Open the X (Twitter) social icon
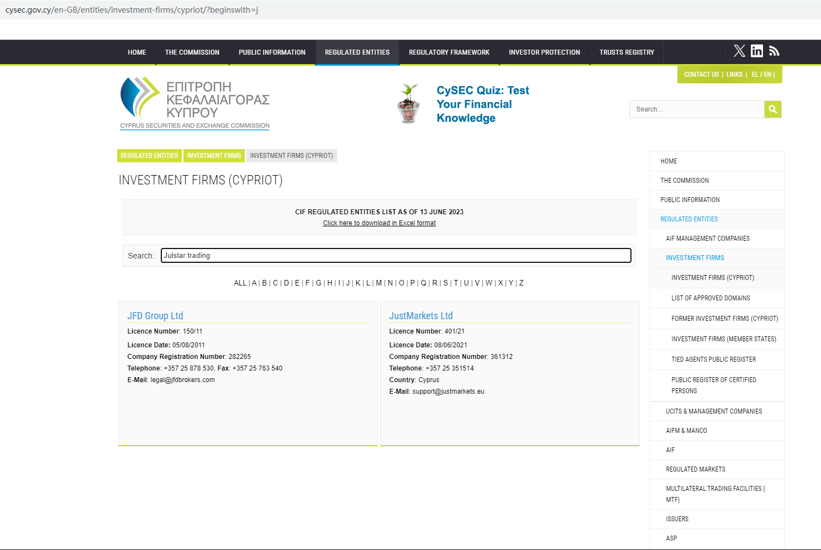This screenshot has height=550, width=821. click(739, 51)
